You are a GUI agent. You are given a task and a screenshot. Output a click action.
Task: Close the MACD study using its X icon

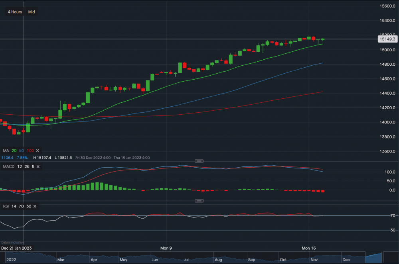click(38, 166)
